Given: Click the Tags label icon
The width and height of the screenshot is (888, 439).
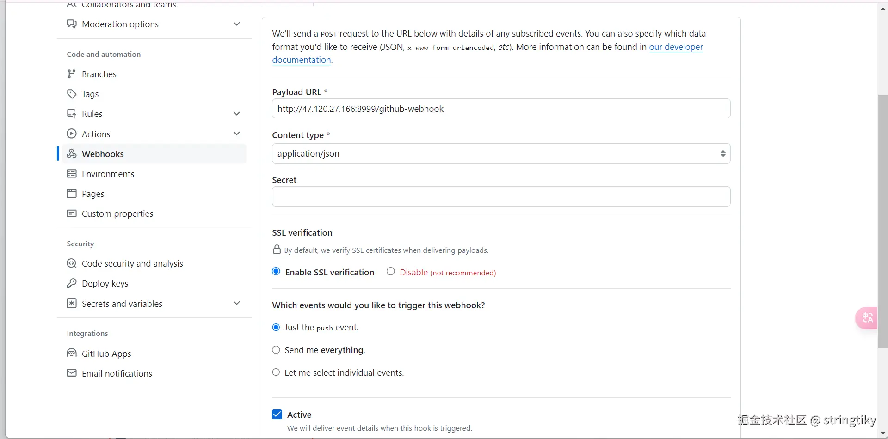Looking at the screenshot, I should (71, 94).
